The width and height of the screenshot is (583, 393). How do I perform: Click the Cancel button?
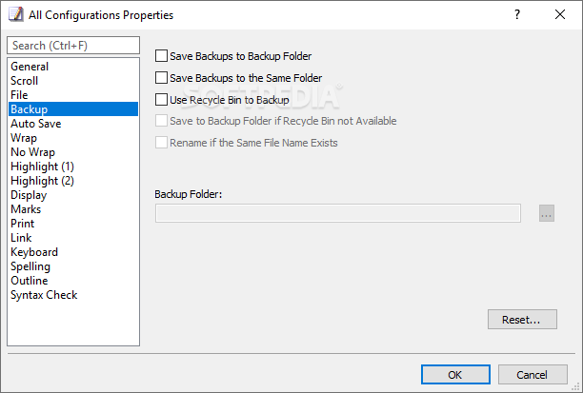[533, 374]
